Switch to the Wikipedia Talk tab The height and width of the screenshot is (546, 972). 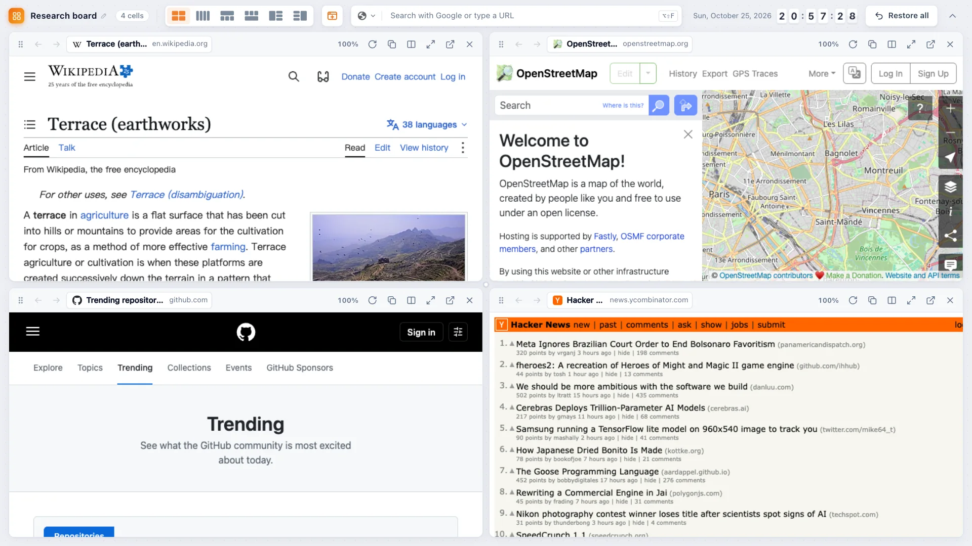(x=67, y=148)
